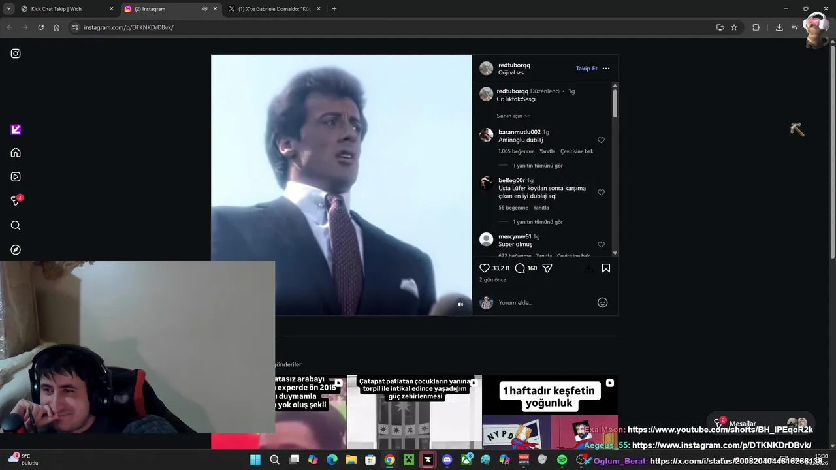Screen dimensions: 836x470
Task: Open File Explorer from the taskbar
Action: coord(351,460)
